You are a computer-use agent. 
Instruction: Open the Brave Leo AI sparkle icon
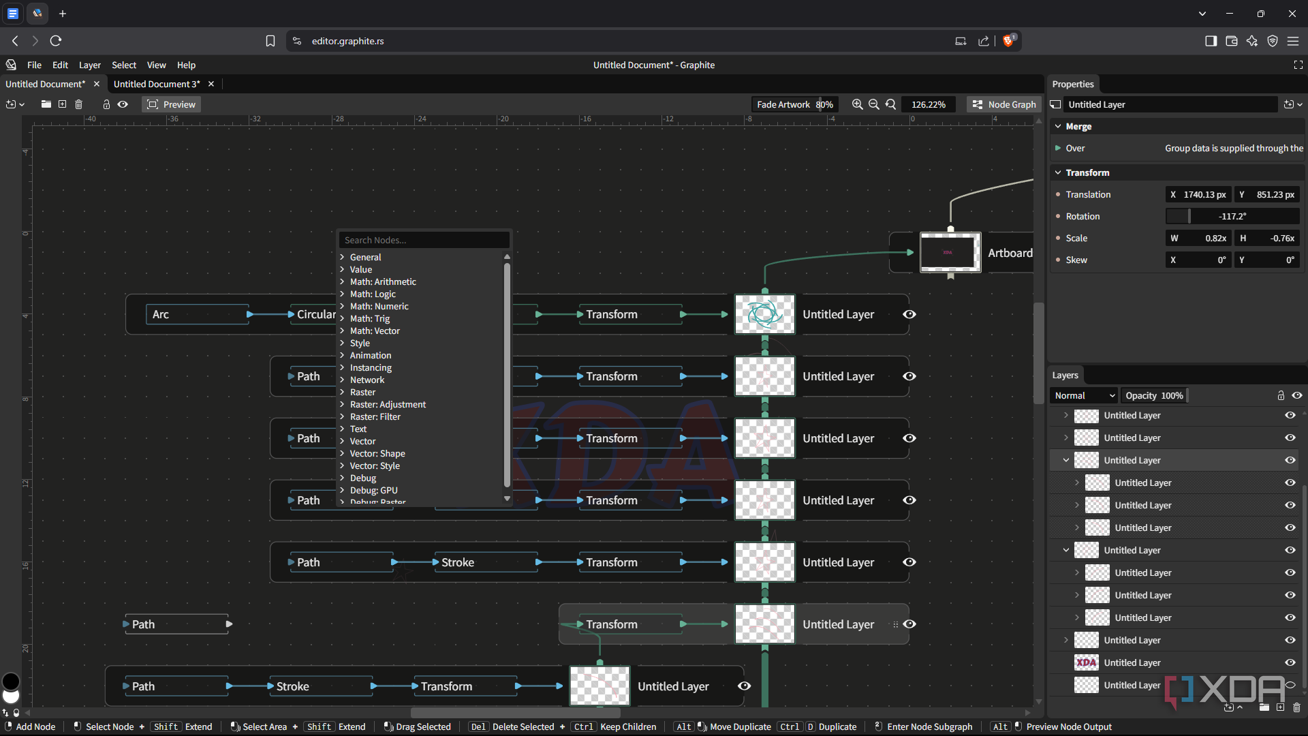click(1251, 41)
